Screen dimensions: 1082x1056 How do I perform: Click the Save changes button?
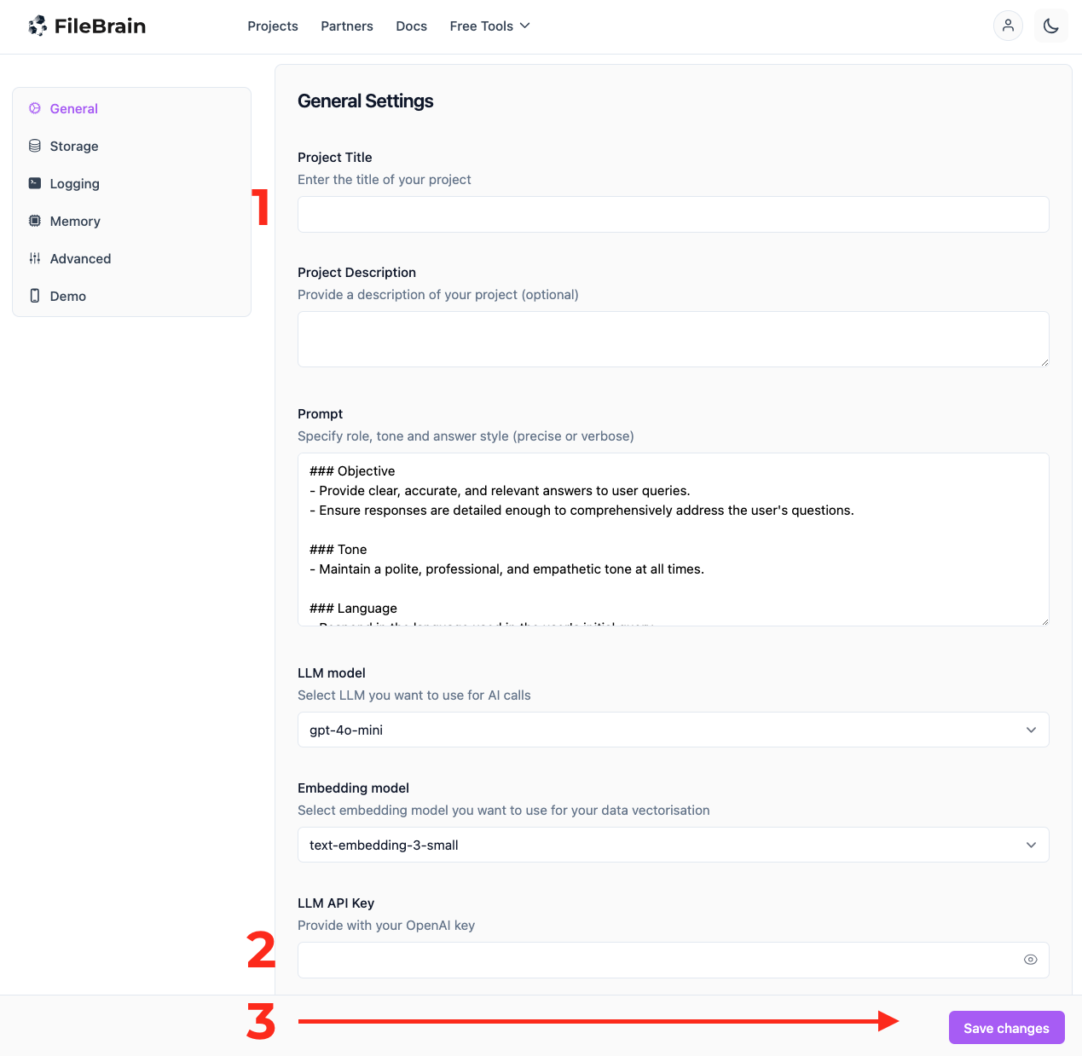point(1006,1028)
